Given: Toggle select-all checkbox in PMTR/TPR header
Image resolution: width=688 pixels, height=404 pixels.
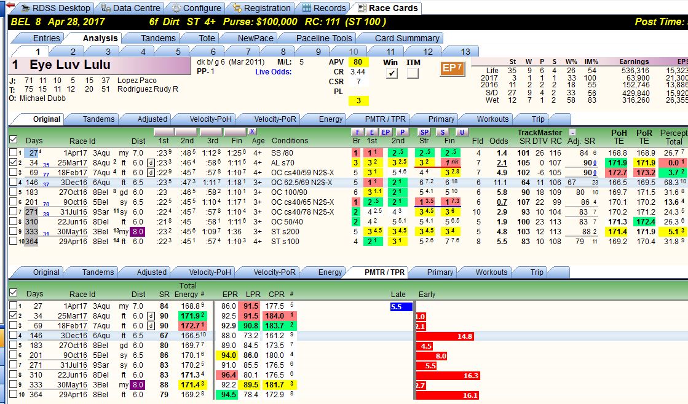Looking at the screenshot, I should coord(13,293).
